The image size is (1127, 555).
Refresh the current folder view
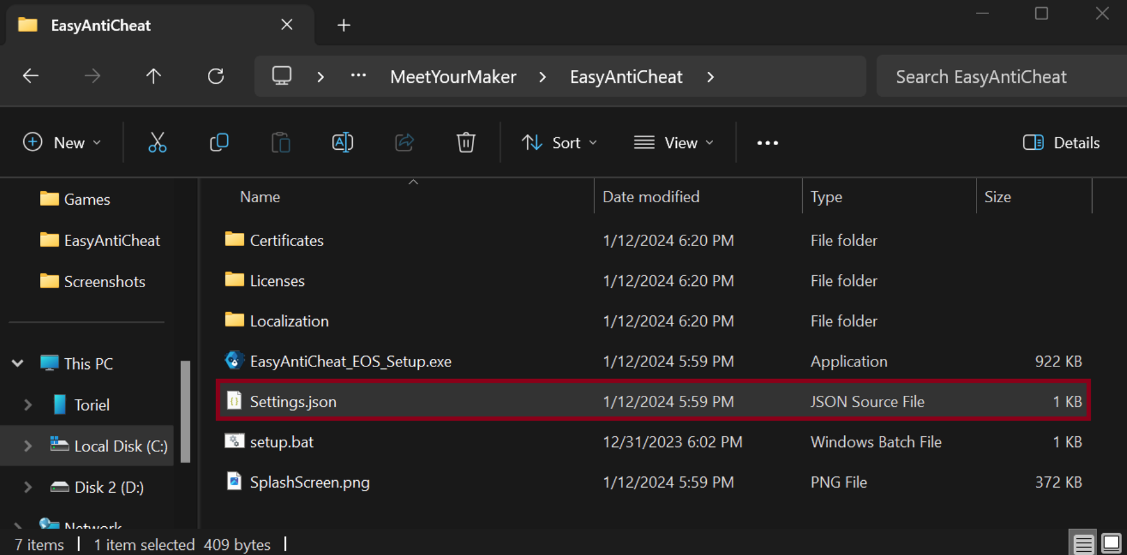click(216, 77)
